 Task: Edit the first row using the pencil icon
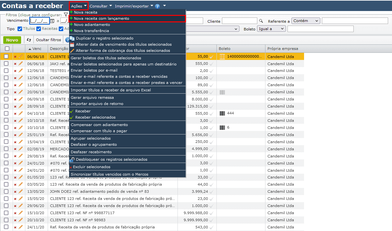point(20,56)
